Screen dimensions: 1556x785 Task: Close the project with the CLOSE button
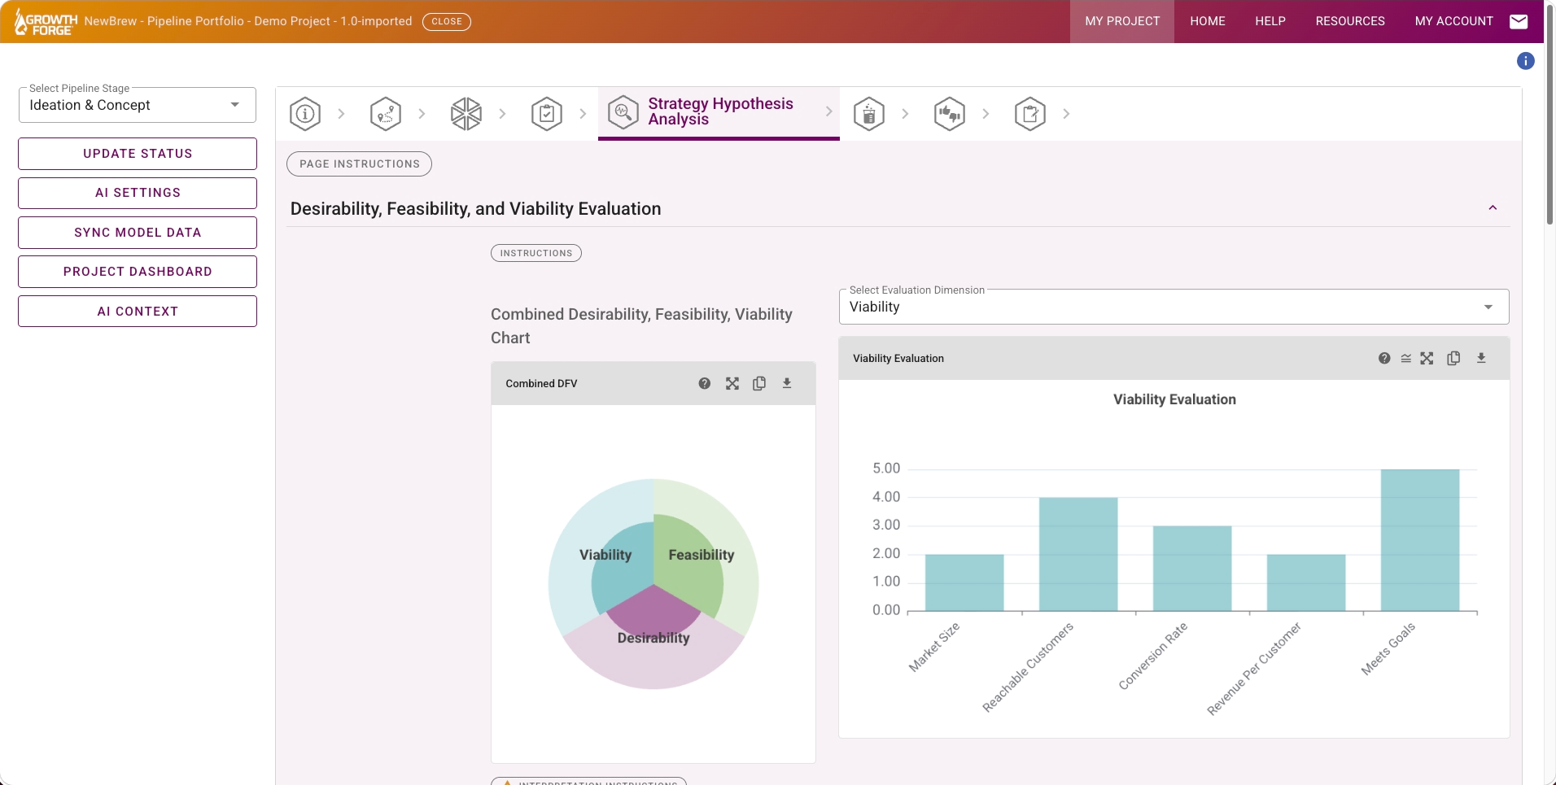click(447, 21)
